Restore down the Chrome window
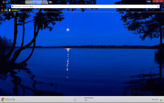164x103 pixels. click(157, 1)
